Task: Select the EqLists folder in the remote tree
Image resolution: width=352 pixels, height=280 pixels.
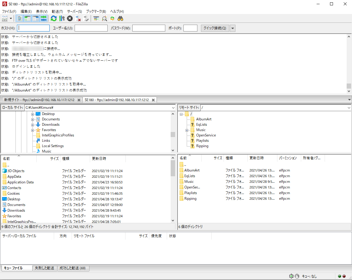Action: [201, 125]
